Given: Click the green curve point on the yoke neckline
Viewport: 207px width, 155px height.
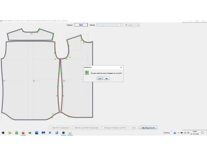Looking at the screenshot, I should coord(37,33).
